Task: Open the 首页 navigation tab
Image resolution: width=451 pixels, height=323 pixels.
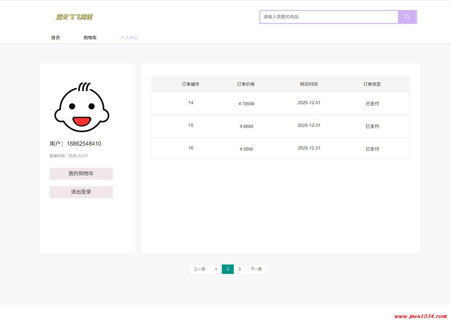Action: (x=55, y=38)
